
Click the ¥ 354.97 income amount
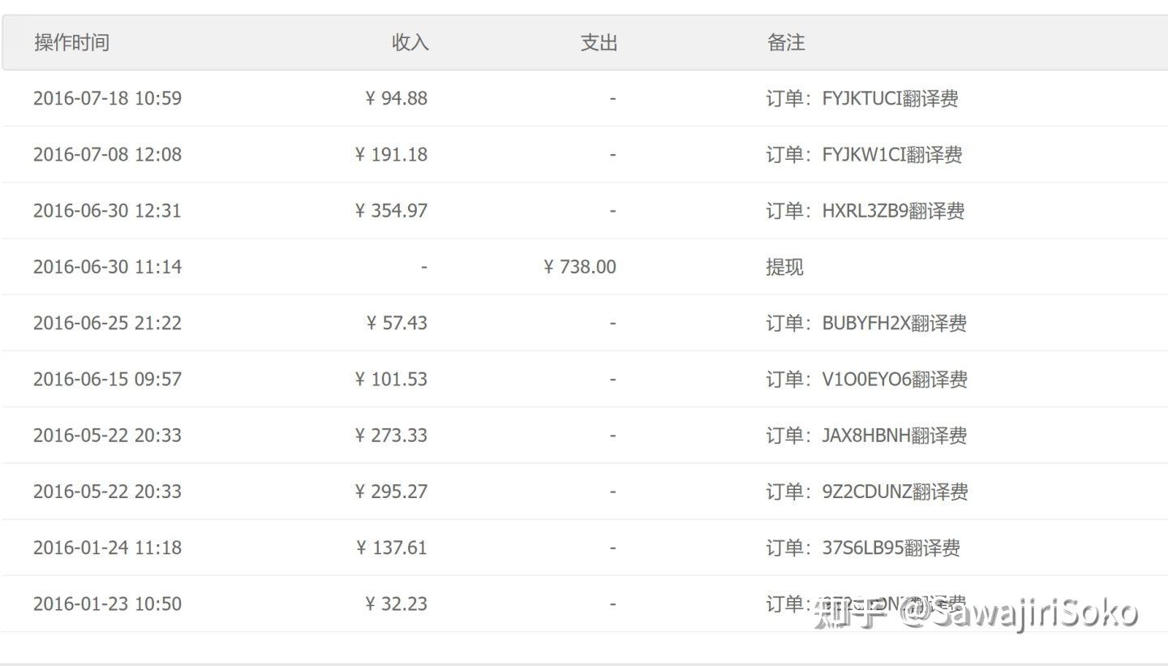pos(391,211)
